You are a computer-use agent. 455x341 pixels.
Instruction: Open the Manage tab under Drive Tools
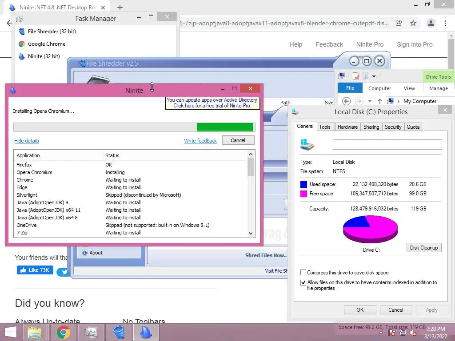[x=438, y=88]
